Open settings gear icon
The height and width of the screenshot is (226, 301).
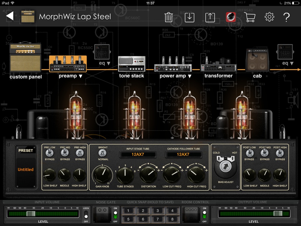(269, 17)
